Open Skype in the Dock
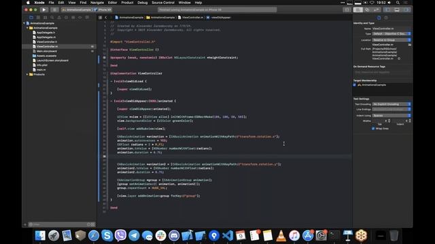Viewport: 435px width, 244px height. pyautogui.click(x=107, y=236)
